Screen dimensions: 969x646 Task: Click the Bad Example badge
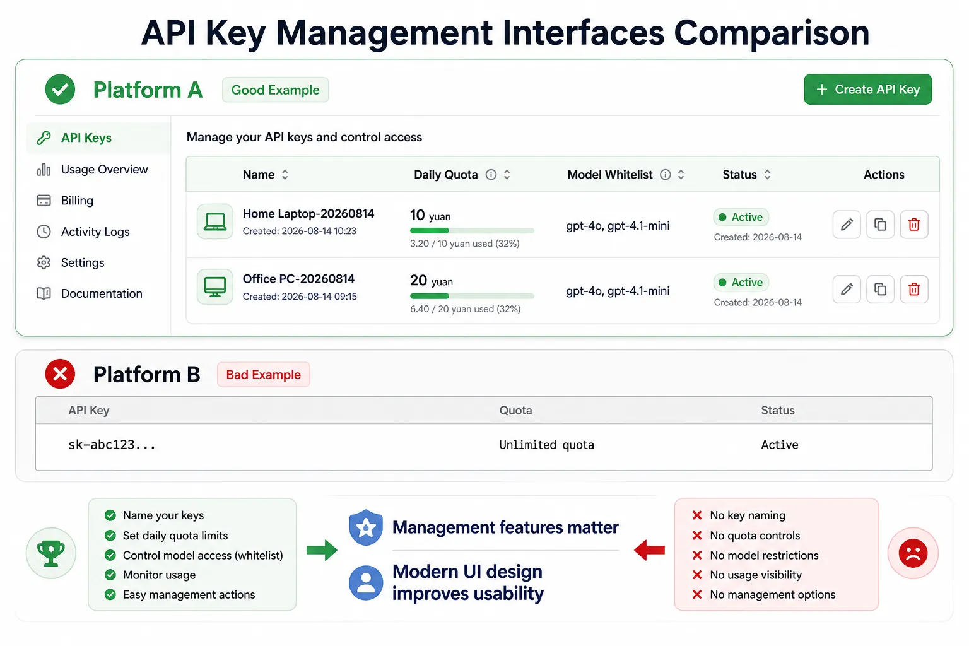264,375
